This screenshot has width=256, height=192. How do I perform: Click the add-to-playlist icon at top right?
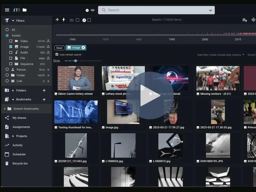[244, 20]
